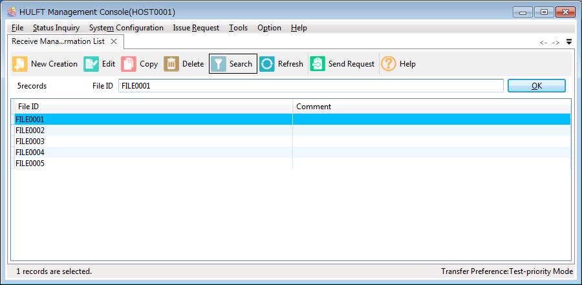Sort by the Comment column header
Viewport: 582px width, 285px height.
(431, 106)
